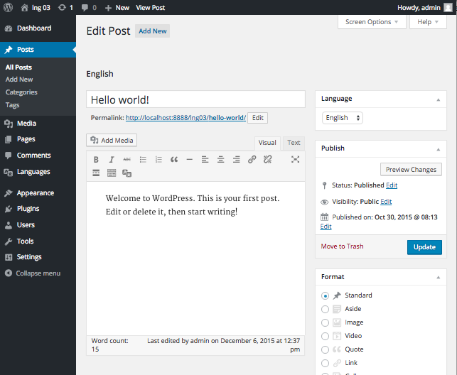The width and height of the screenshot is (457, 375).
Task: Select the Aside post format
Action: (325, 309)
